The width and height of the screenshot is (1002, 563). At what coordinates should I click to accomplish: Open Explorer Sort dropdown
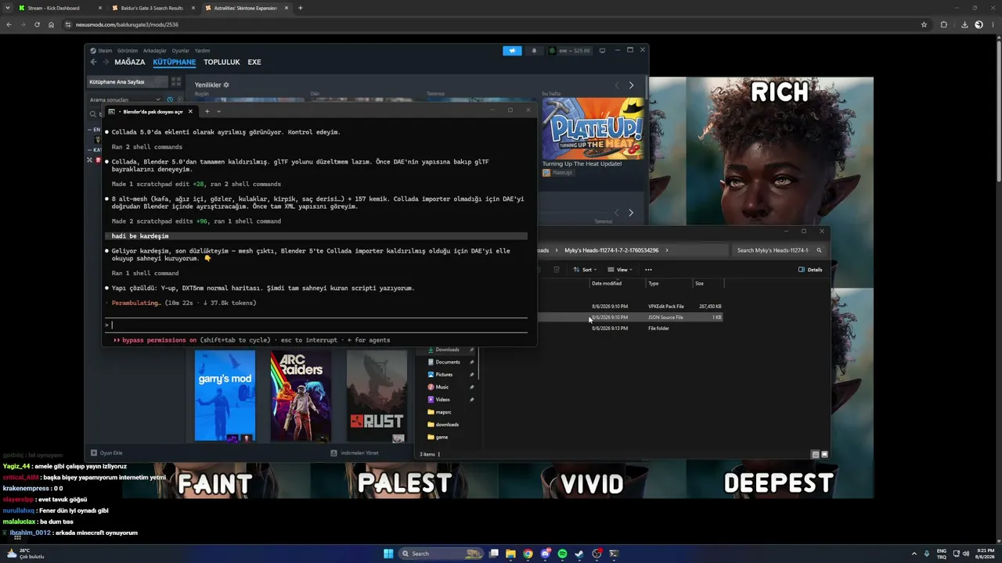tap(585, 270)
